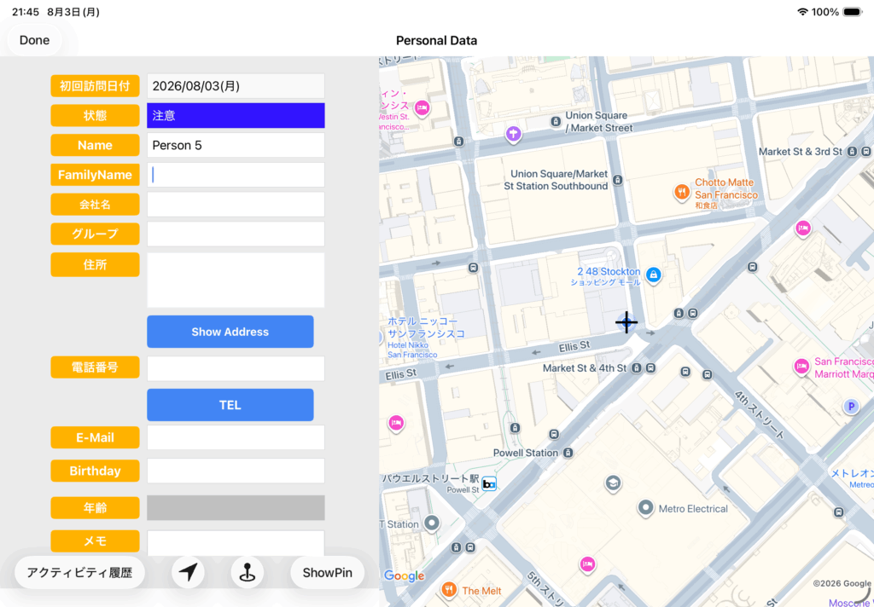Tap the blue TEL button
Viewport: 874px width, 607px height.
[230, 405]
